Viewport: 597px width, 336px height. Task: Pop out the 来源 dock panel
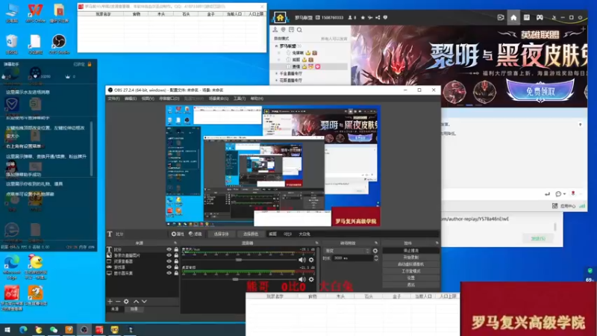(x=175, y=243)
